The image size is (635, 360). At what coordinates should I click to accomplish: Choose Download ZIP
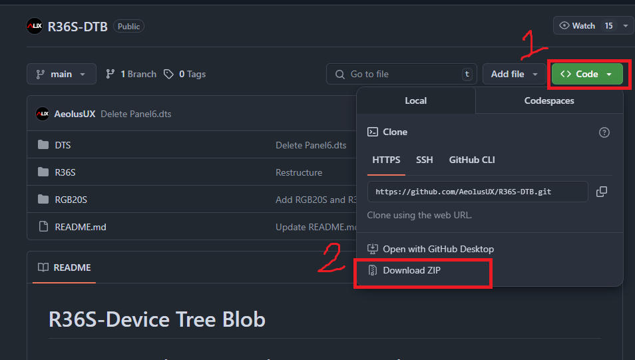[x=411, y=270]
